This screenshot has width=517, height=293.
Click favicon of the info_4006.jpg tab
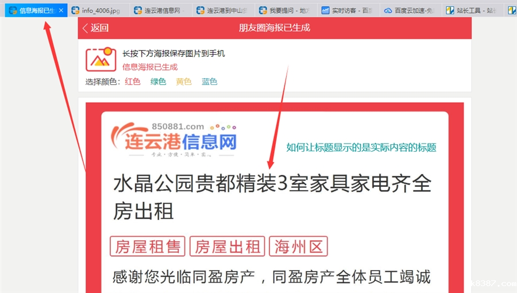point(75,10)
